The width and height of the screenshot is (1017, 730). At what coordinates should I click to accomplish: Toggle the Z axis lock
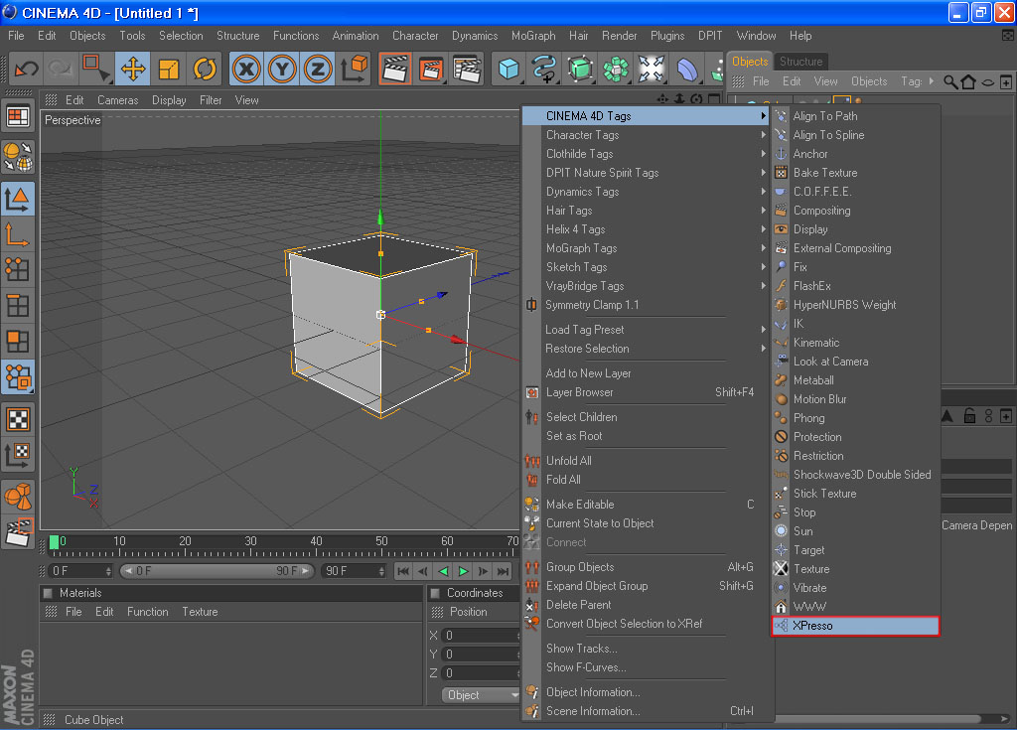[x=318, y=69]
